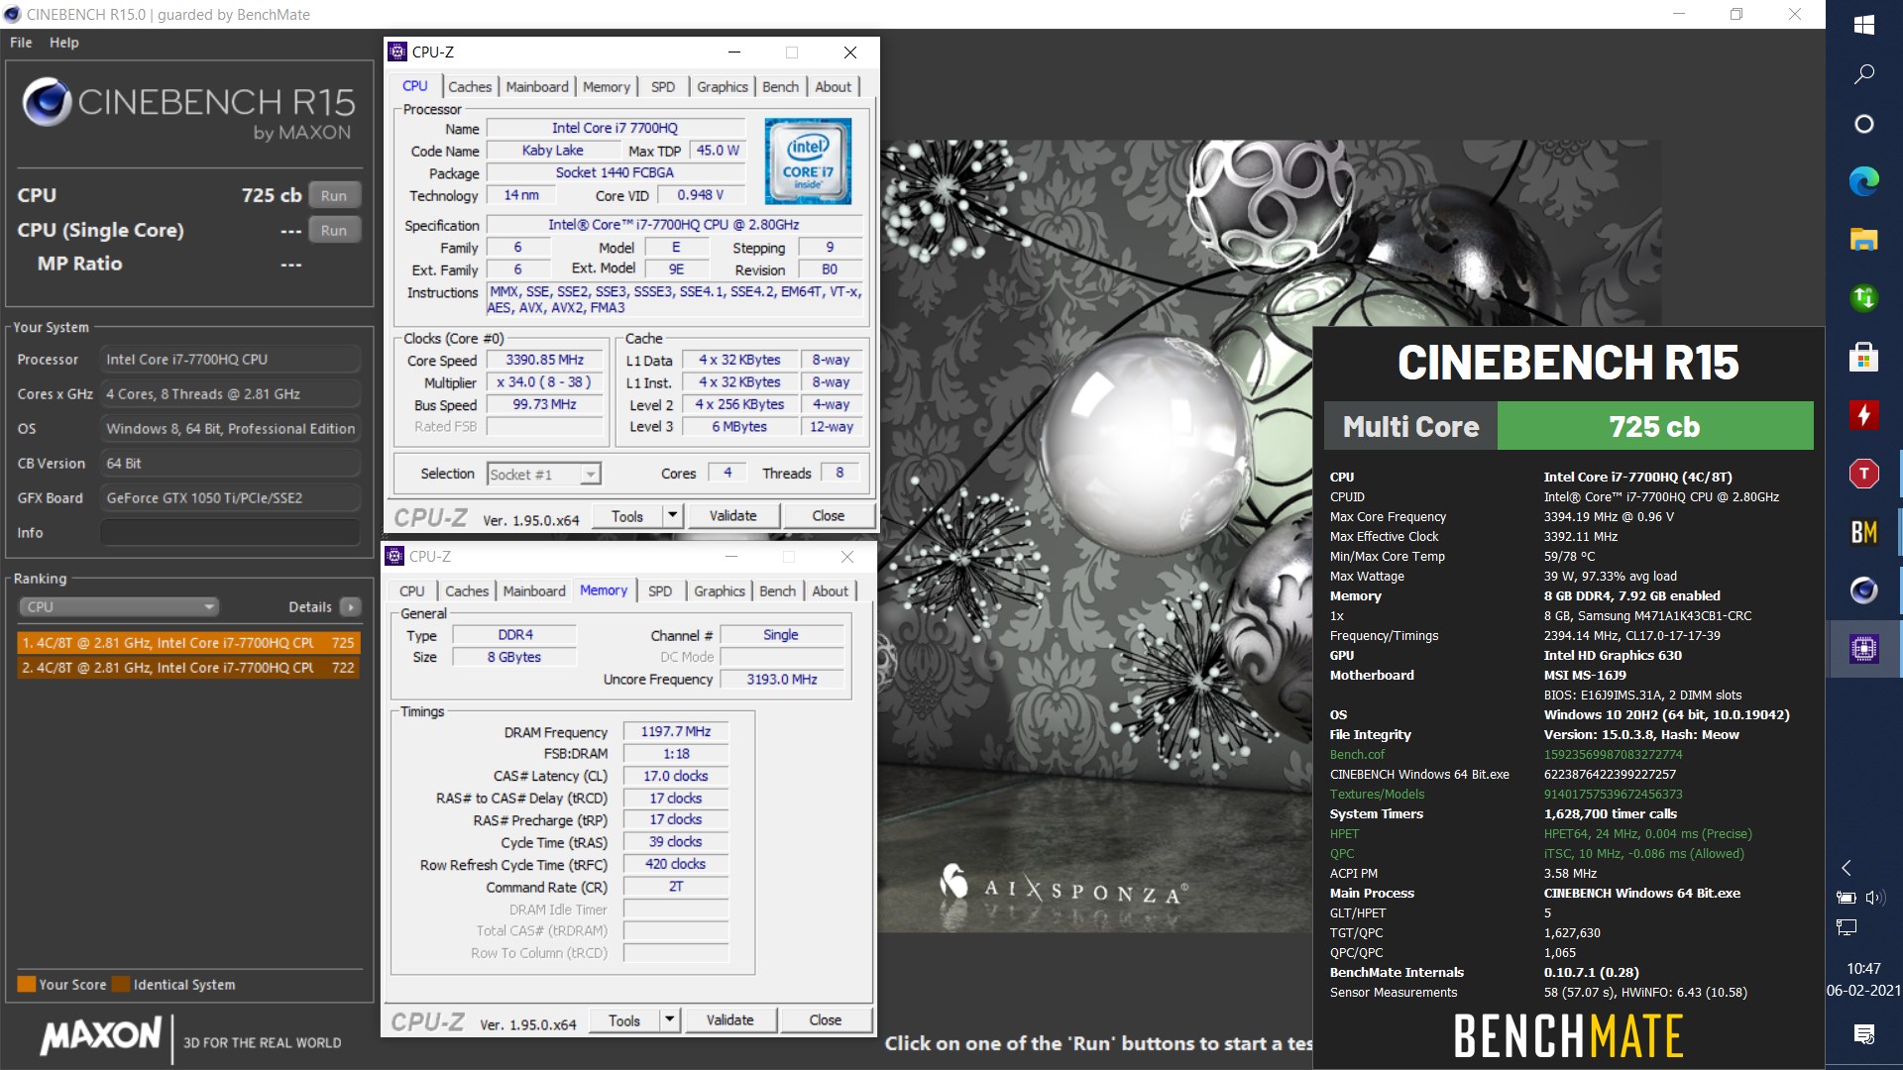This screenshot has height=1070, width=1903.
Task: Switch to SPD tab in top CPU-Z
Action: 663,87
